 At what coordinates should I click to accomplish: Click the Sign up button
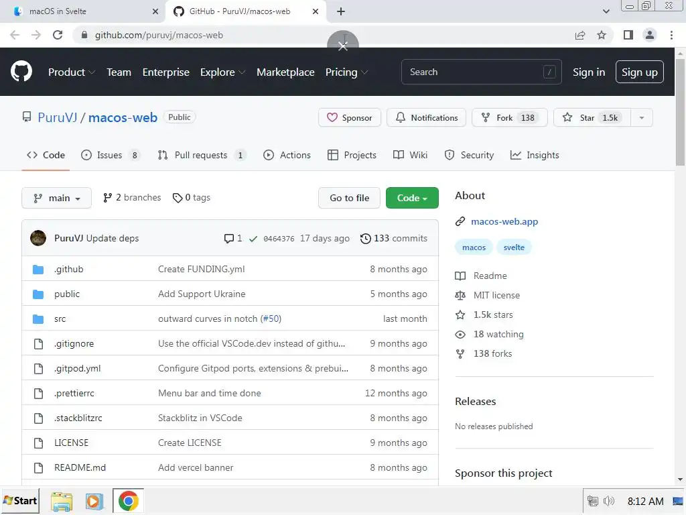[639, 72]
